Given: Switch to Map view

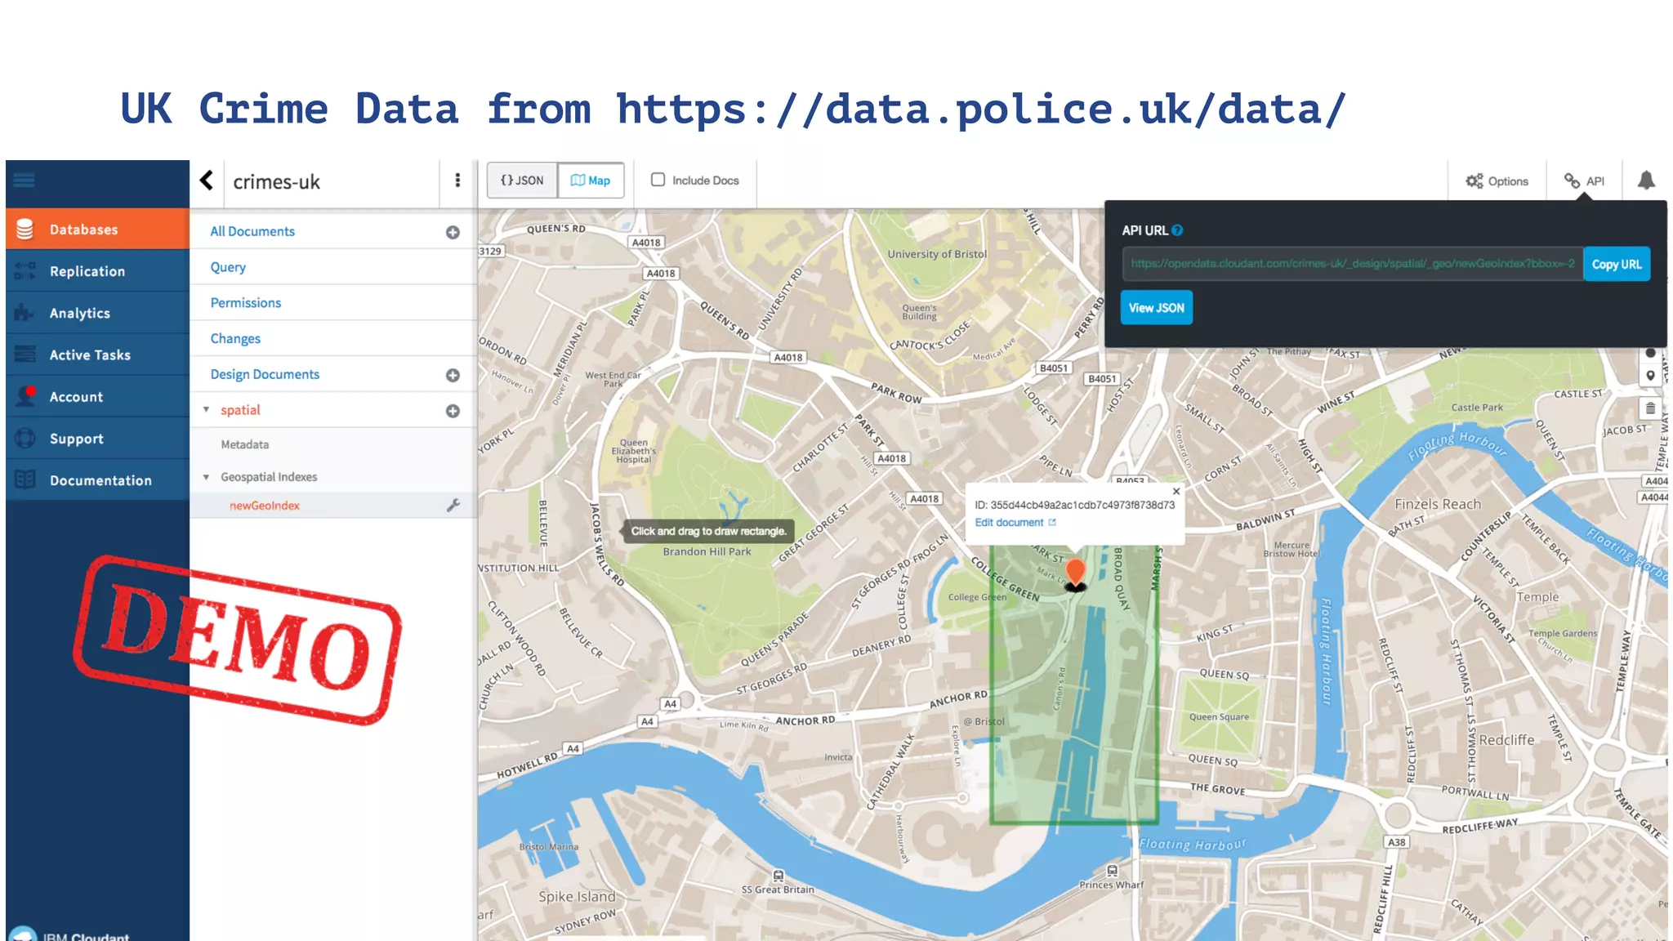Looking at the screenshot, I should [x=591, y=181].
